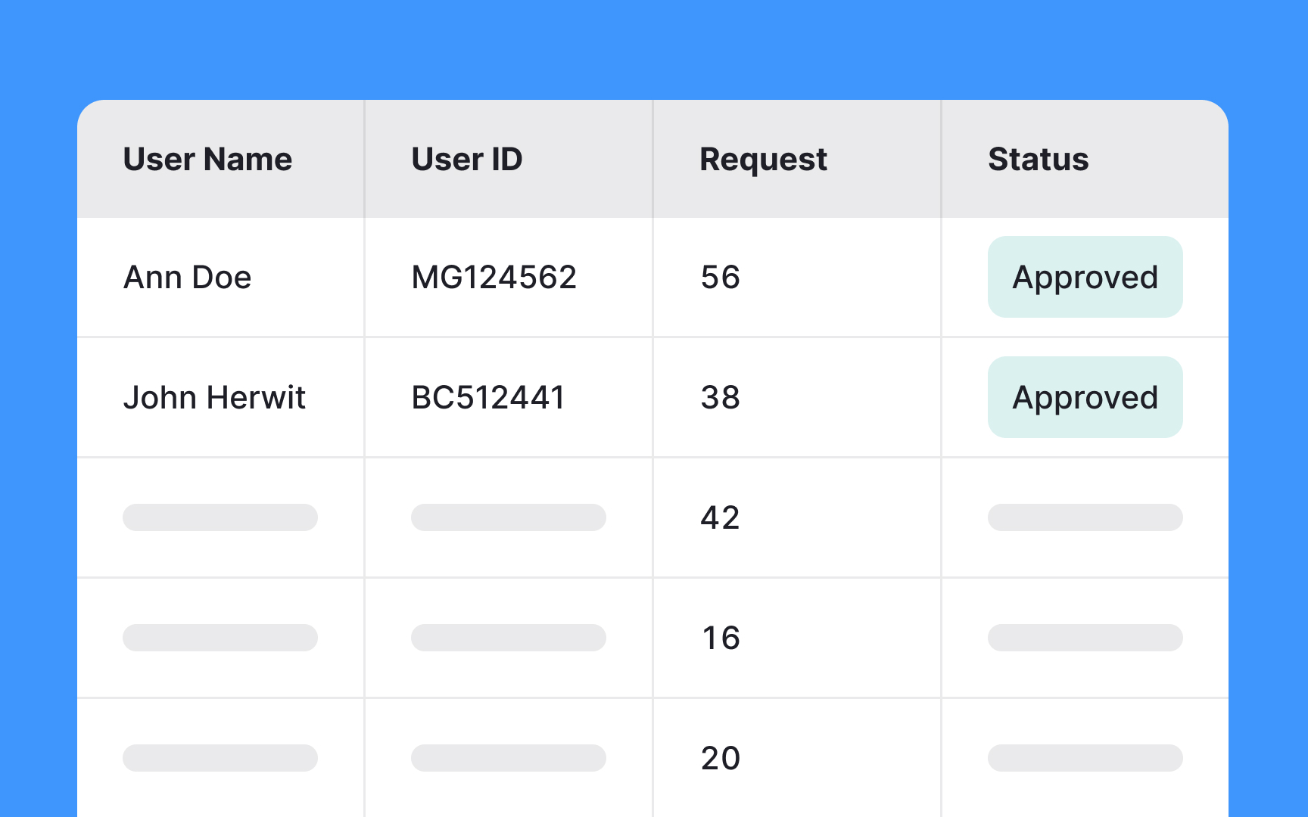The height and width of the screenshot is (817, 1308).
Task: Click the User Name column header
Action: (207, 159)
